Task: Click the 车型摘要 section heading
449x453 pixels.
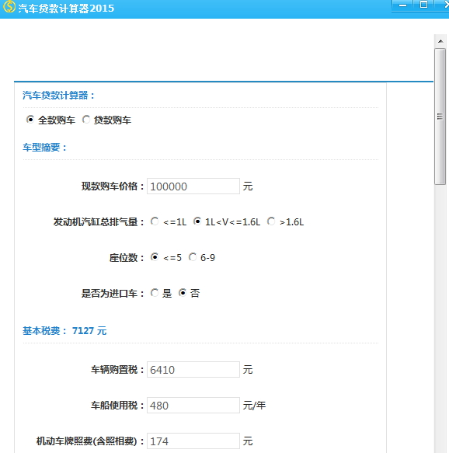Action: click(45, 148)
